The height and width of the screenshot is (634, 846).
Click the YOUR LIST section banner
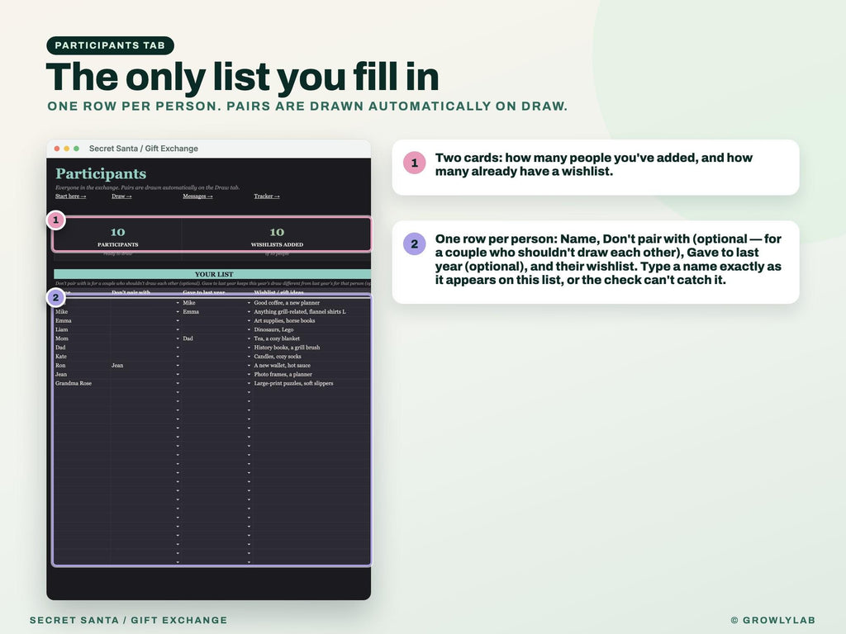[212, 274]
